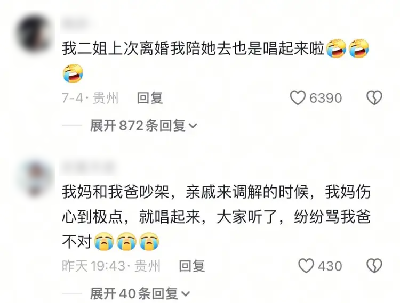This screenshot has width=400, height=303.
Task: Select the comment text about 我妈和我爸吵架
Action: click(x=216, y=217)
